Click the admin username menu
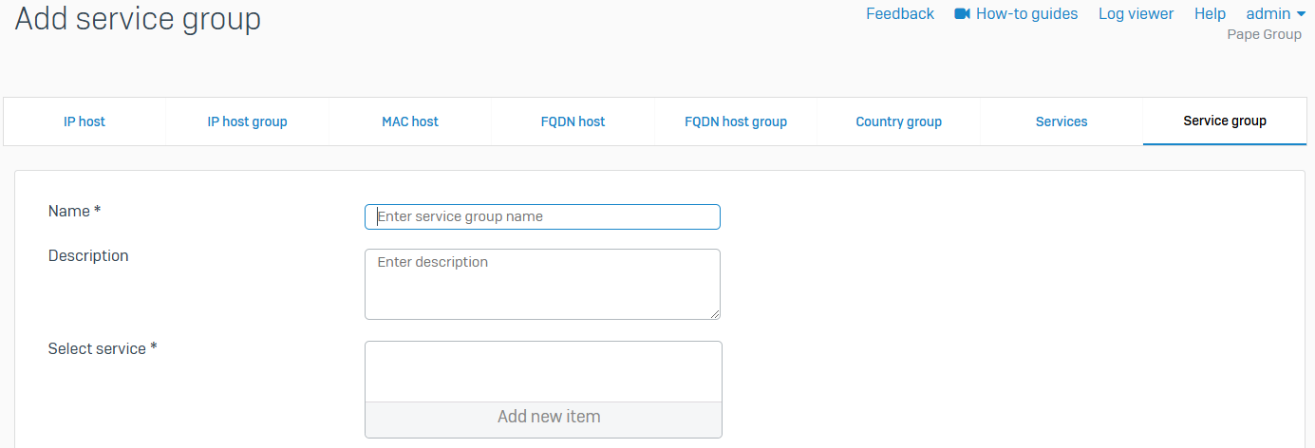Screen dimensions: 1315x448 (x=1268, y=14)
